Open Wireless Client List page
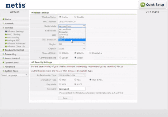This screenshot has width=168, height=117. 16,46
